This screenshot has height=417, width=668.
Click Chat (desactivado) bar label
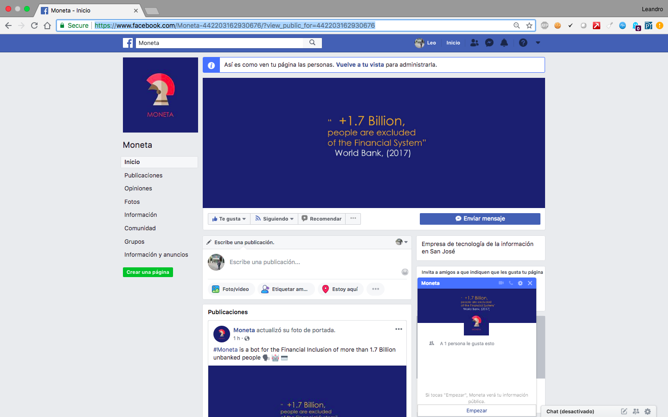(x=570, y=411)
